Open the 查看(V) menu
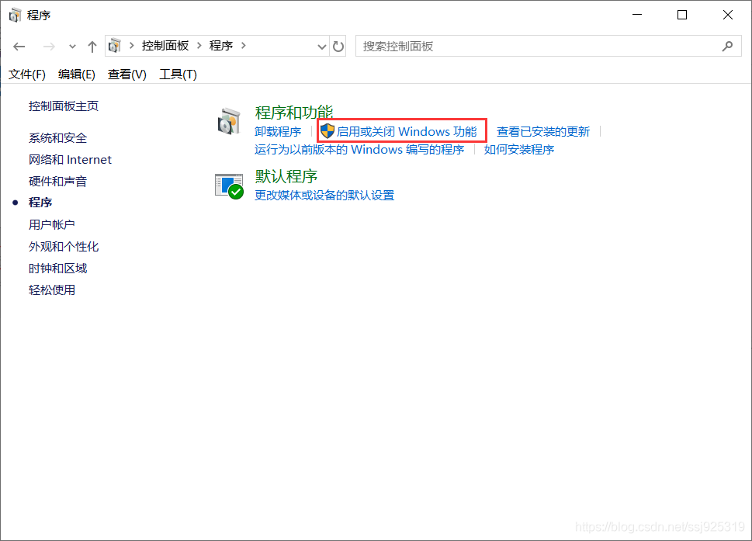752x541 pixels. coord(127,75)
